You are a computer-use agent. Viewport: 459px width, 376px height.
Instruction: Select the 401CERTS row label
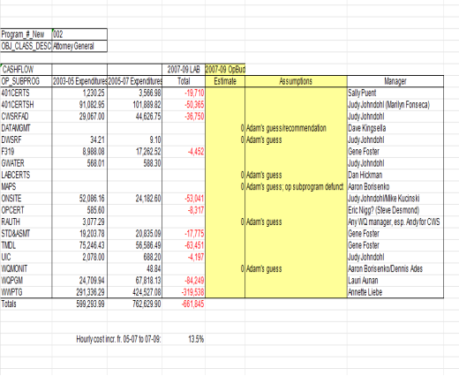(26, 93)
